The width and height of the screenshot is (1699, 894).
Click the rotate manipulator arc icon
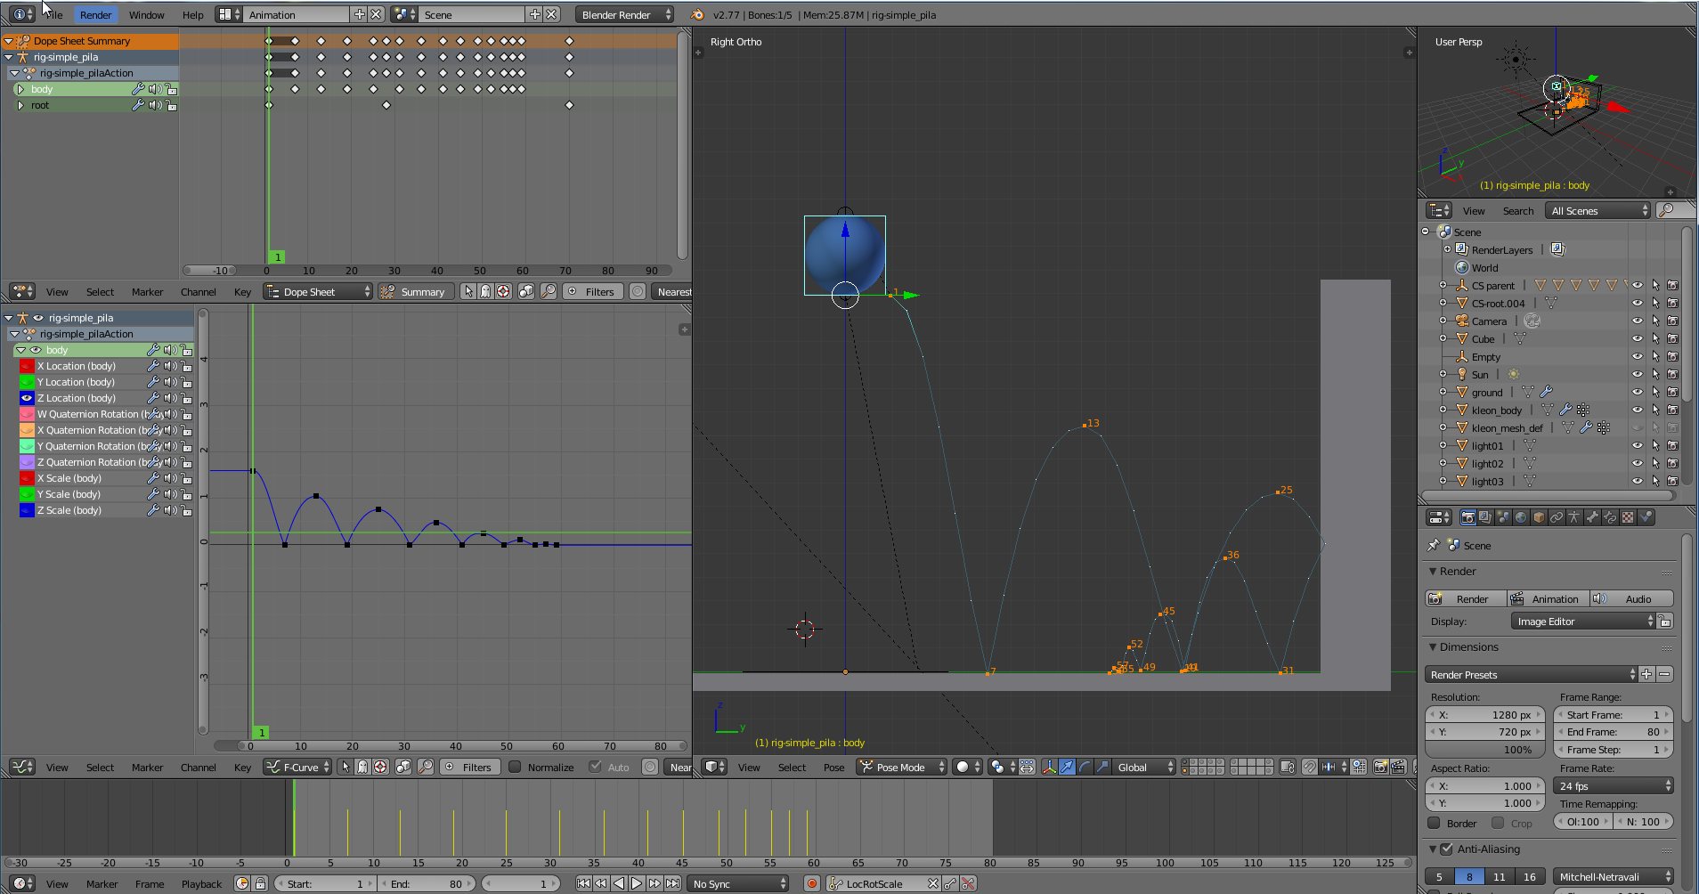1085,767
